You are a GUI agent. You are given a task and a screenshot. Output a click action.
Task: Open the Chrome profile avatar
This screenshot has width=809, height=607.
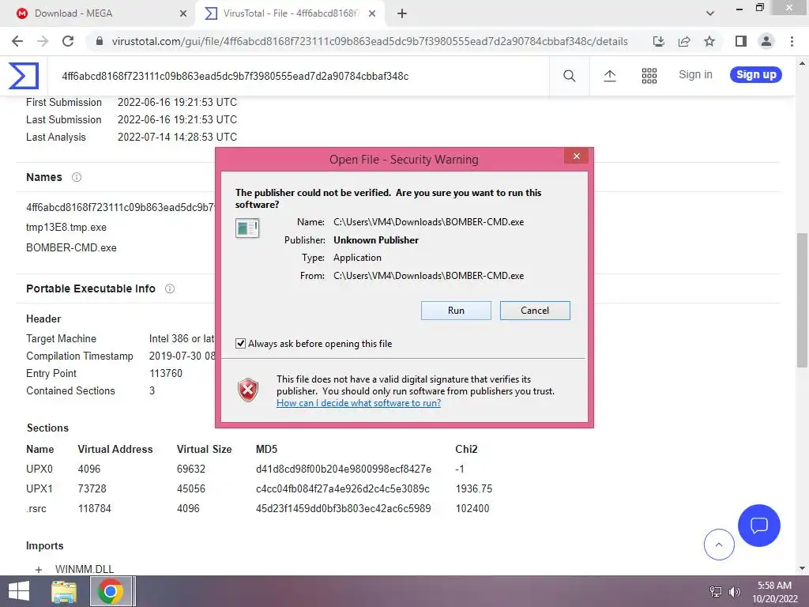point(766,41)
